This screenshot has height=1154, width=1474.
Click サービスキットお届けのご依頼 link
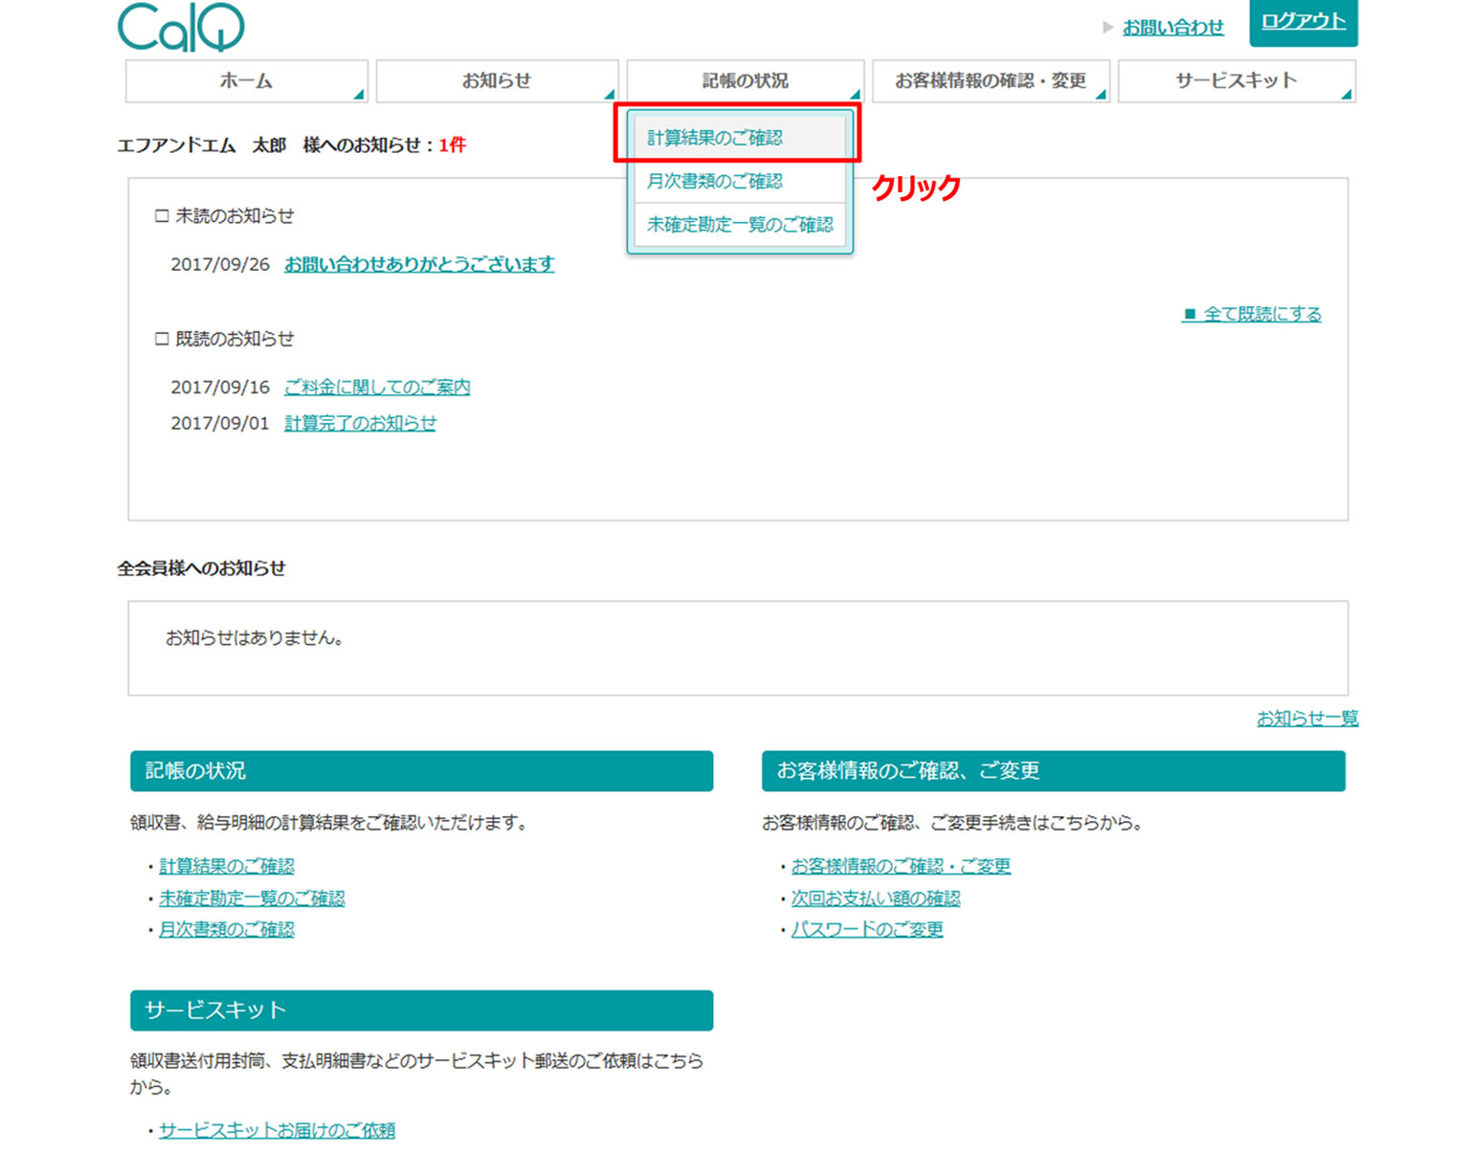coord(278,1131)
